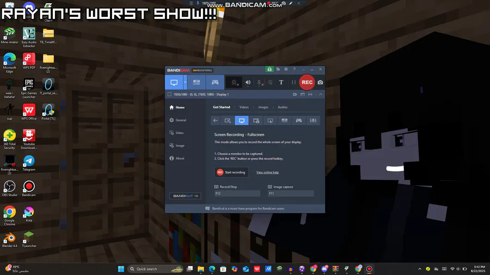Click the taskbar Quick search box
490x275 pixels.
(x=155, y=269)
